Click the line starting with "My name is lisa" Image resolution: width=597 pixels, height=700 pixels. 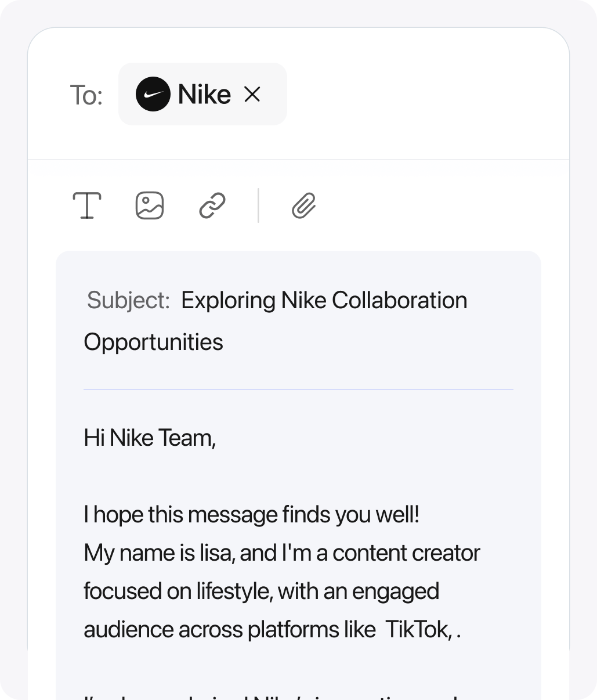(282, 553)
